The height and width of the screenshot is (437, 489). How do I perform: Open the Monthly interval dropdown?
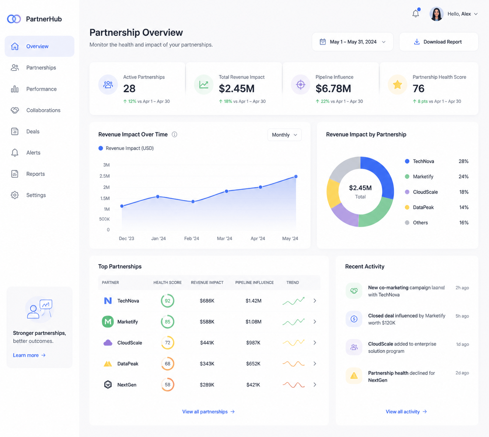point(284,135)
